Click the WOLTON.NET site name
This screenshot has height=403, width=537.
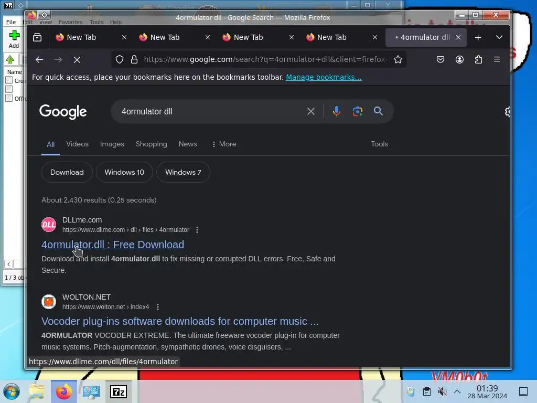pos(87,297)
